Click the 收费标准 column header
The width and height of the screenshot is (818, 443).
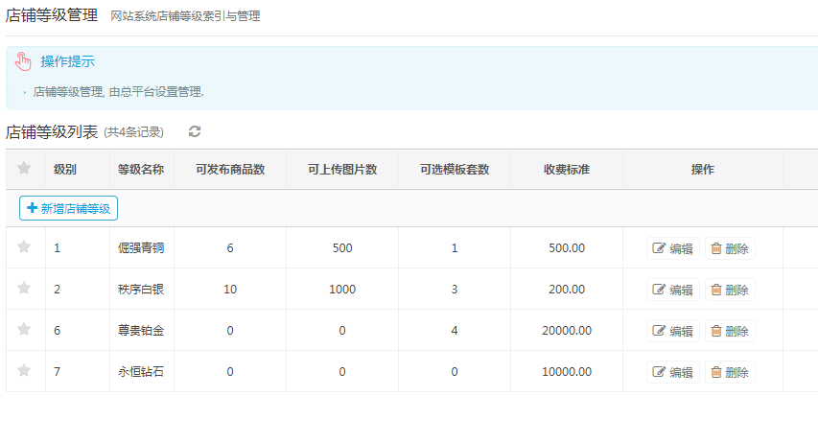pyautogui.click(x=567, y=170)
